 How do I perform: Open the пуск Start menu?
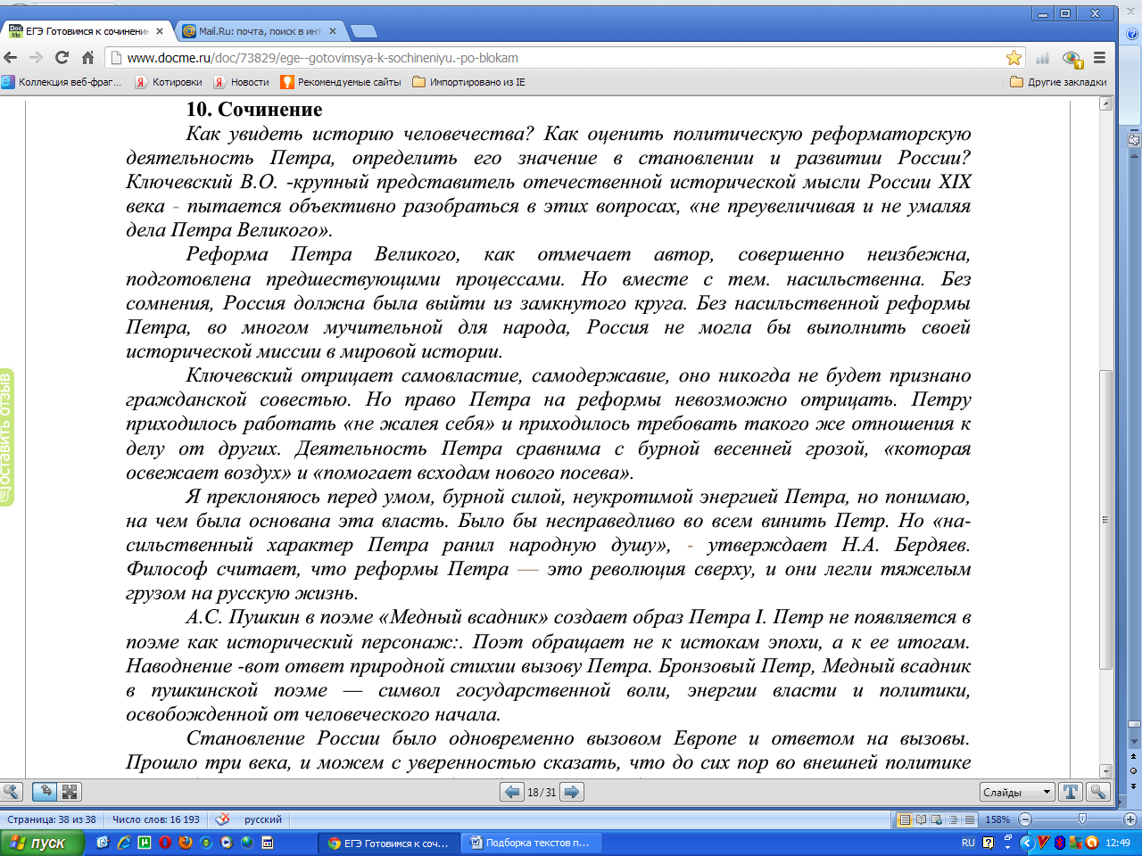[42, 843]
